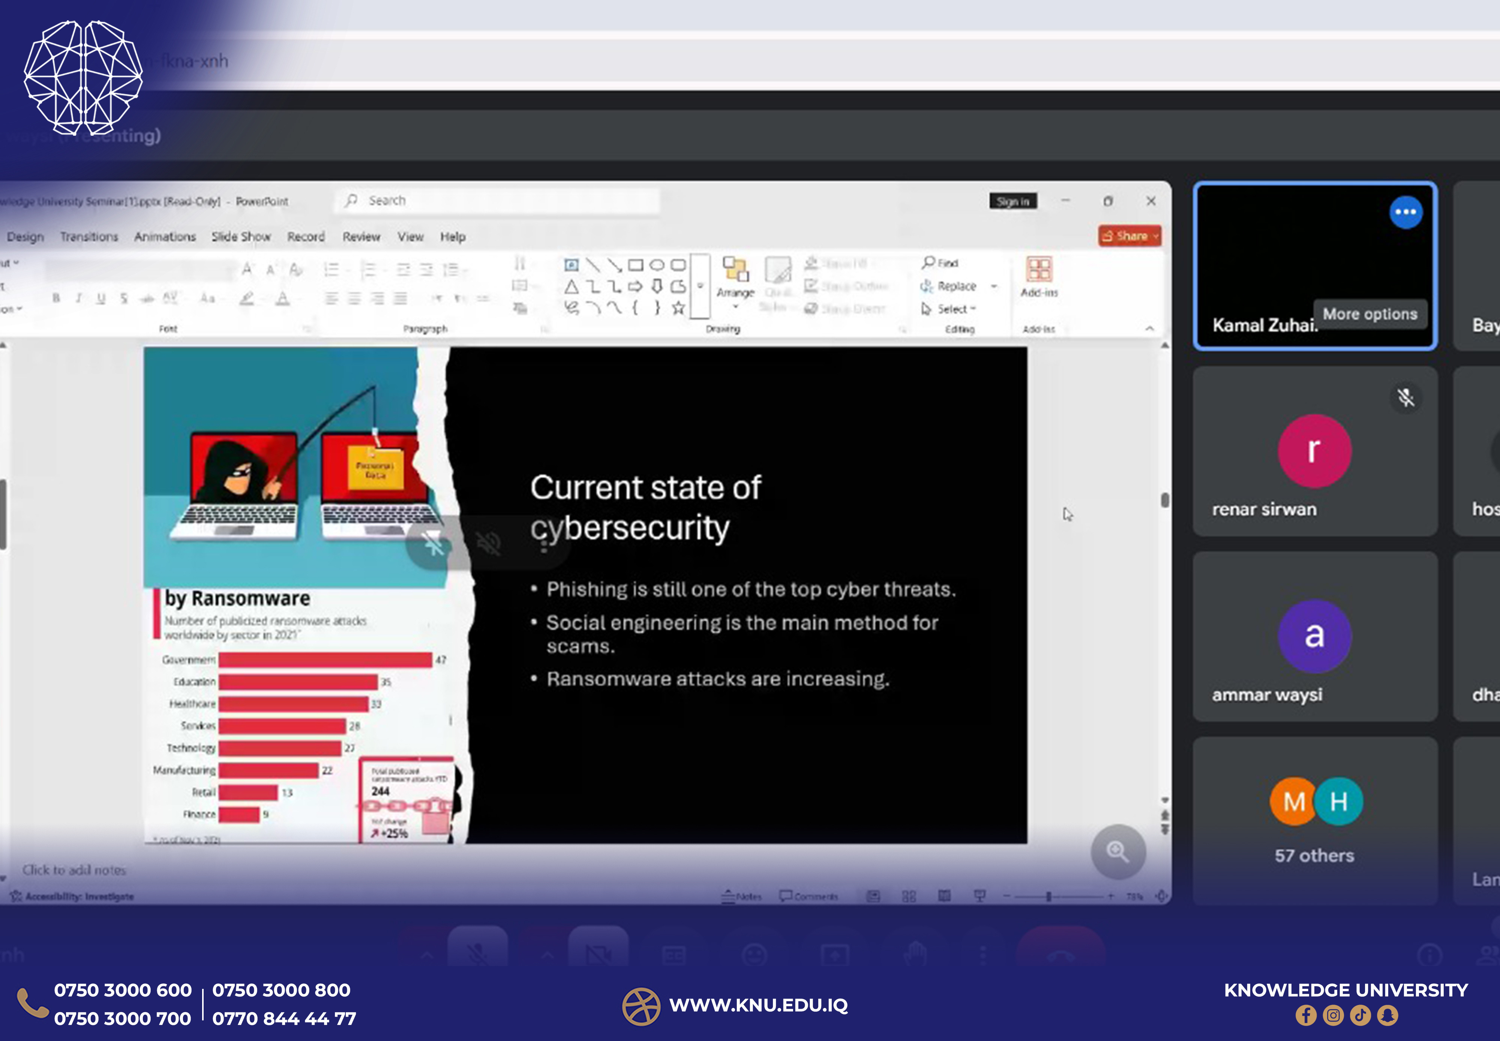Align text left in Paragraph group
Viewport: 1500px width, 1041px height.
(331, 299)
